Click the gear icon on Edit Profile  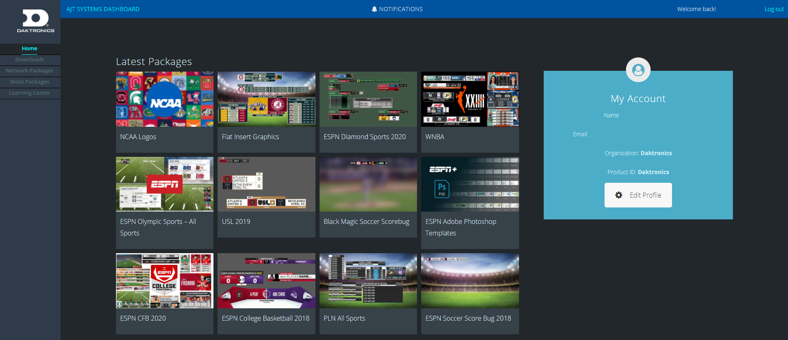(619, 195)
